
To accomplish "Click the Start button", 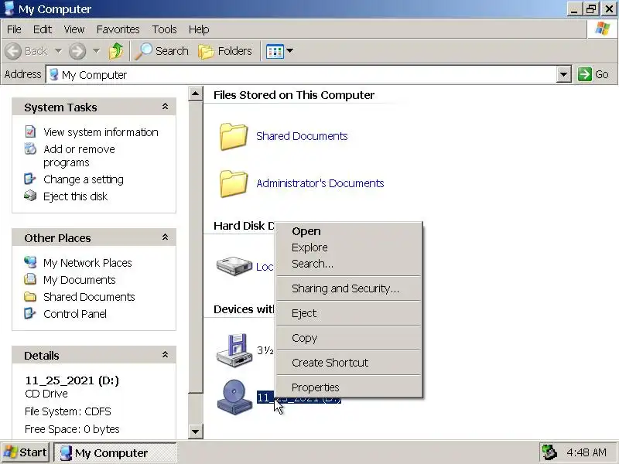I will (x=26, y=452).
